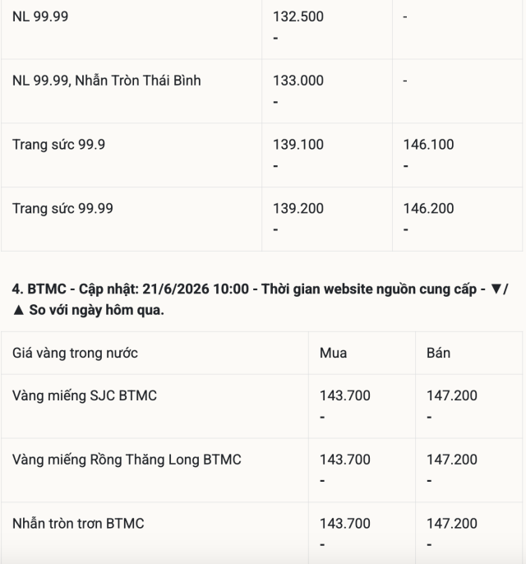Click 147.200 sell price for SJC BTMC

tap(451, 395)
